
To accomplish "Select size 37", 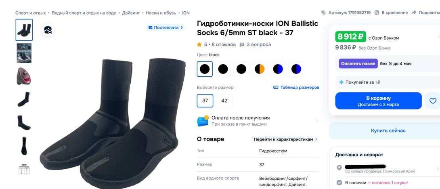I will pos(205,101).
